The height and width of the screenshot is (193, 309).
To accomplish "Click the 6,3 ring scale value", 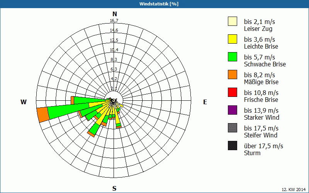I will click(x=114, y=69).
